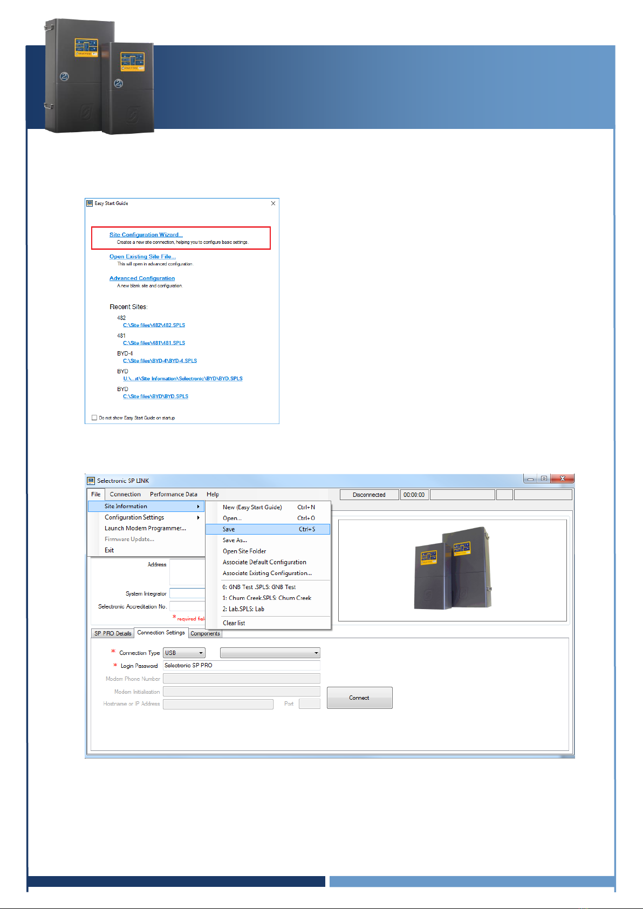643x909 pixels.
Task: Expand the Configuration Settings submenu
Action: coord(146,517)
